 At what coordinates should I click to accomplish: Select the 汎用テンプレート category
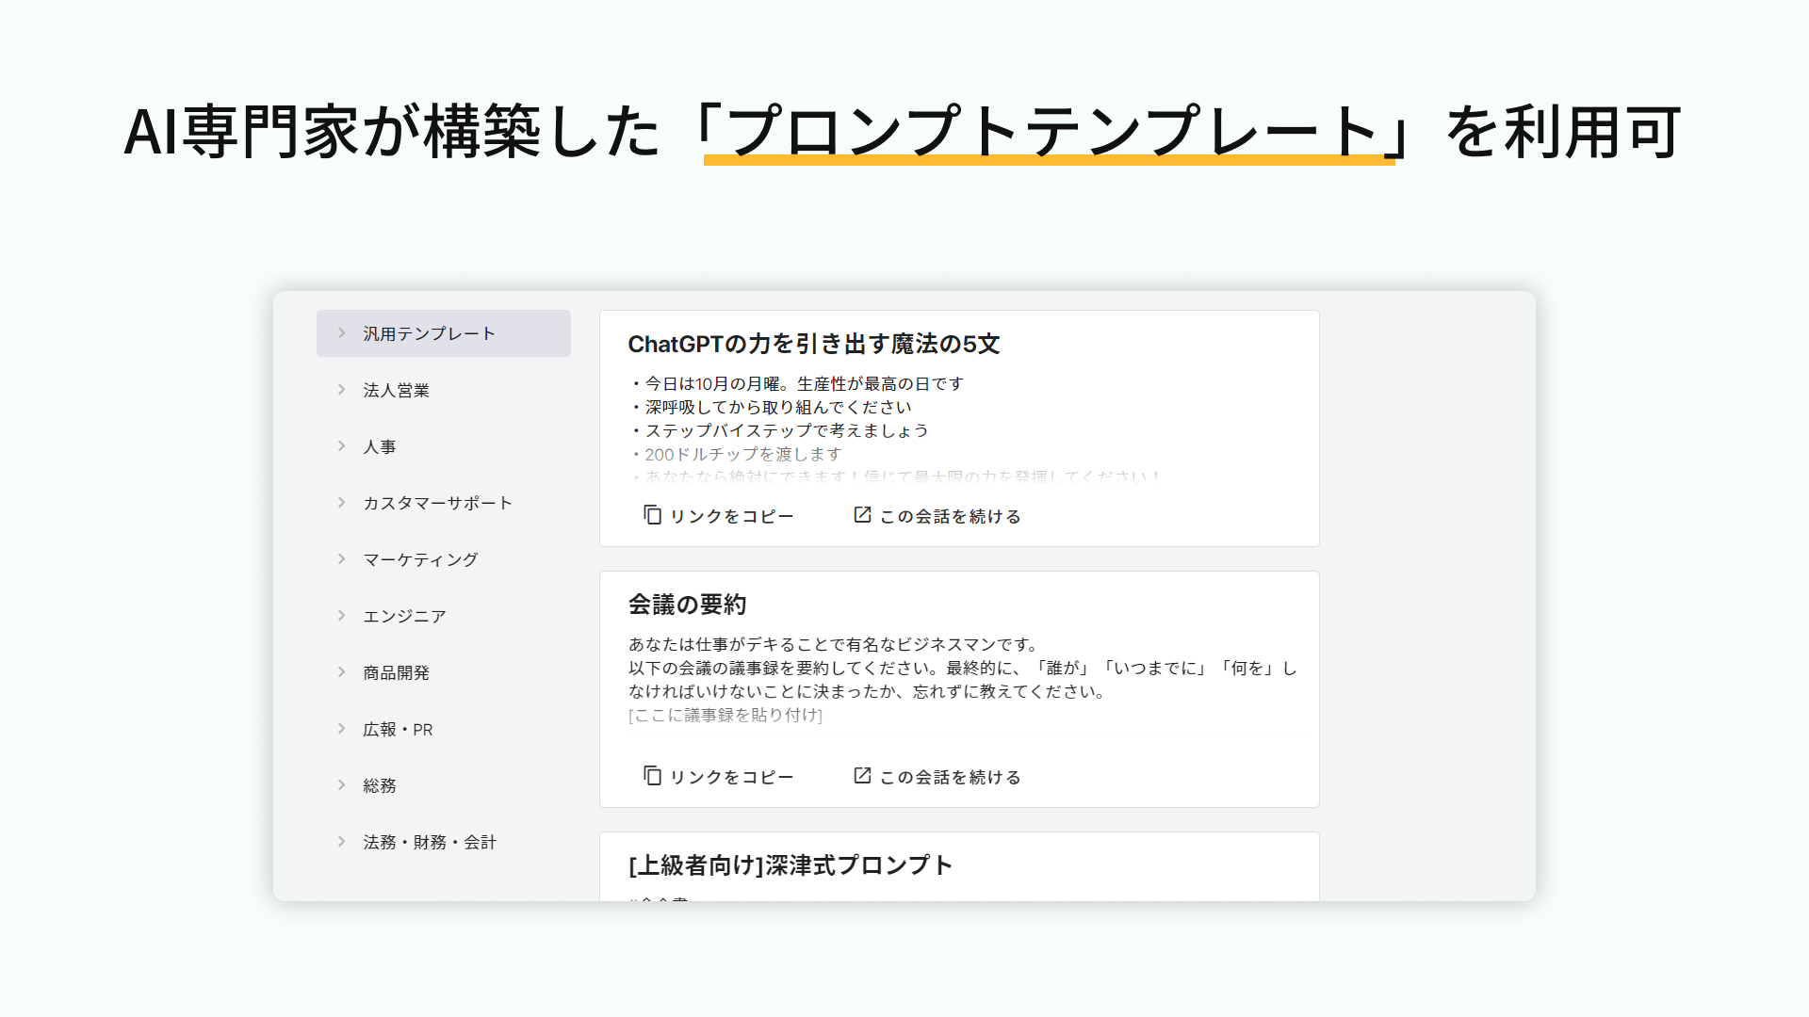[x=429, y=332]
